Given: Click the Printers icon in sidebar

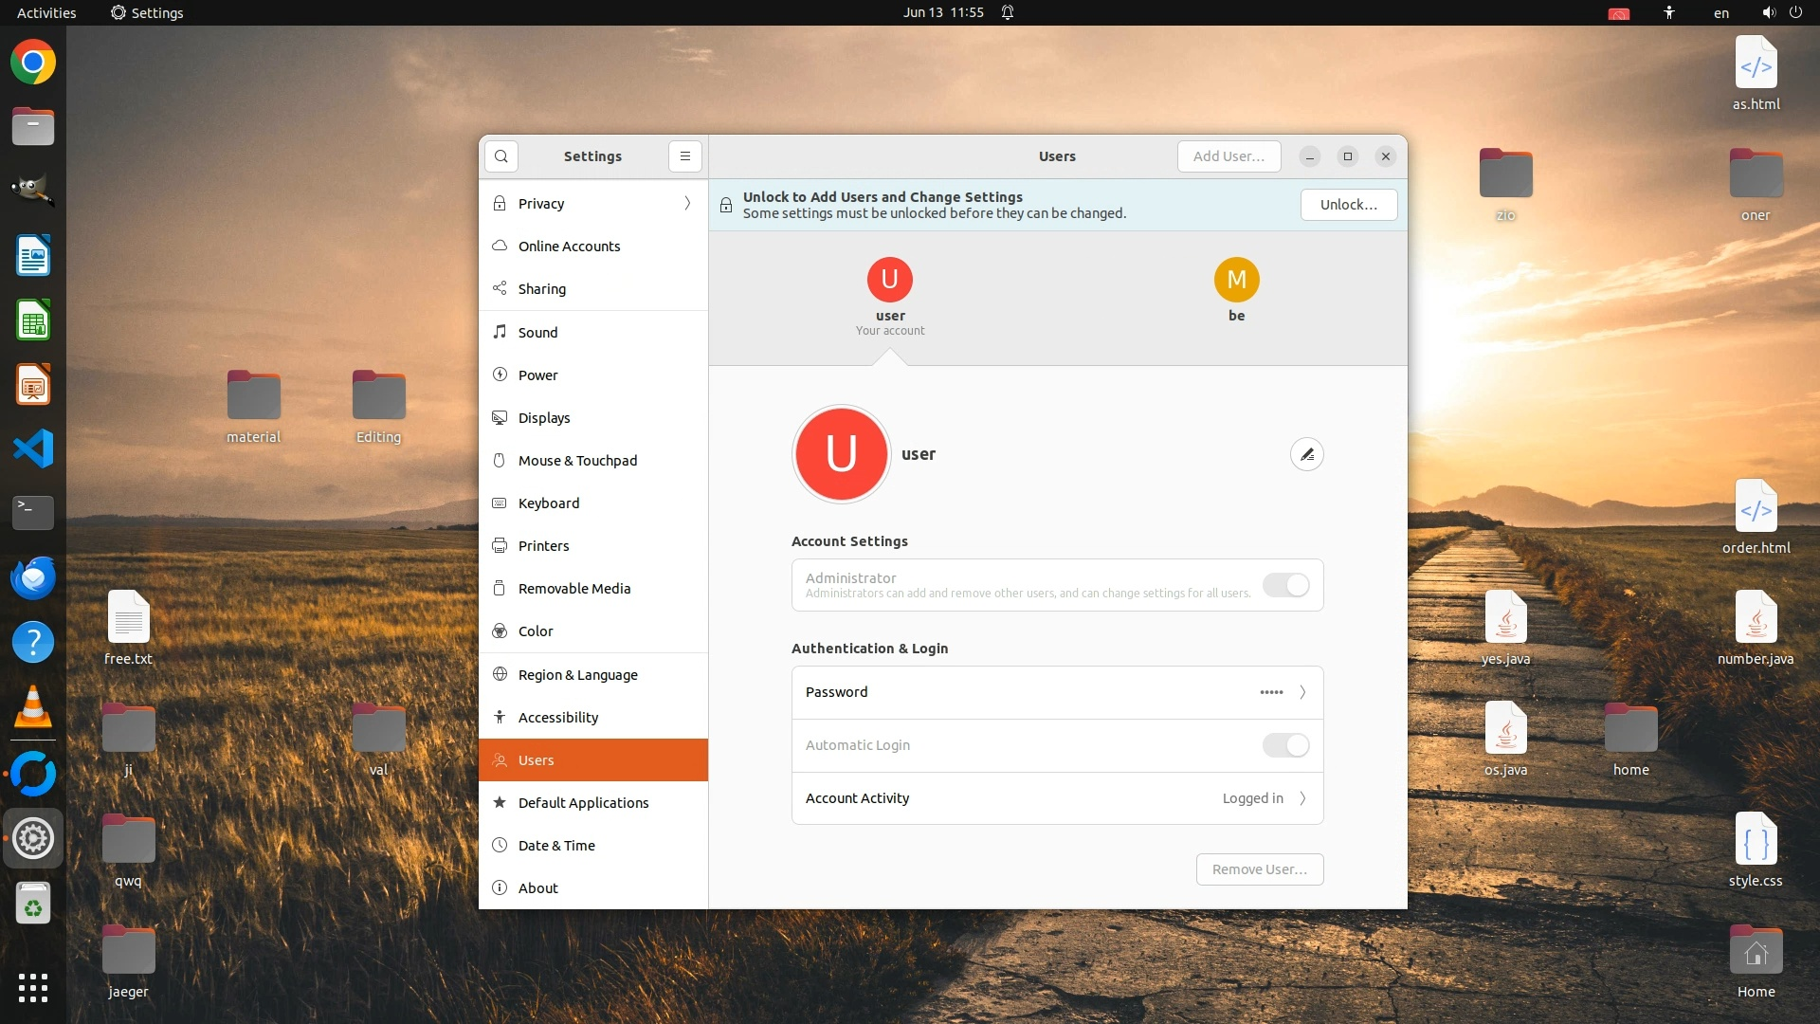Looking at the screenshot, I should (500, 545).
